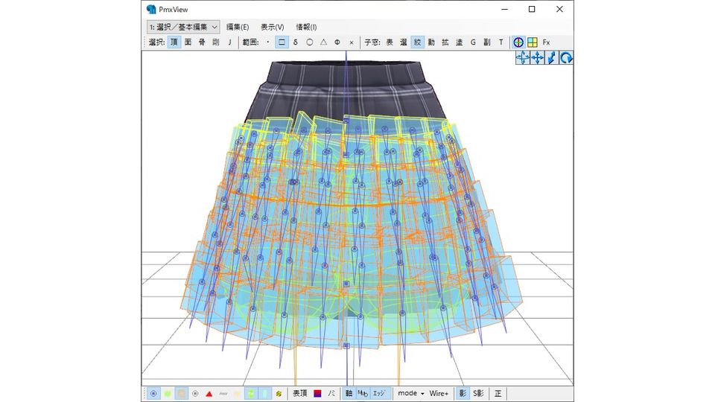Image resolution: width=715 pixels, height=402 pixels.
Task: Open the 表 sub-window
Action: tap(390, 42)
